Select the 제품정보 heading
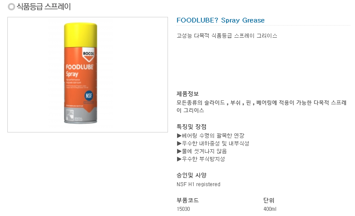This screenshot has width=355, height=216. [x=187, y=93]
